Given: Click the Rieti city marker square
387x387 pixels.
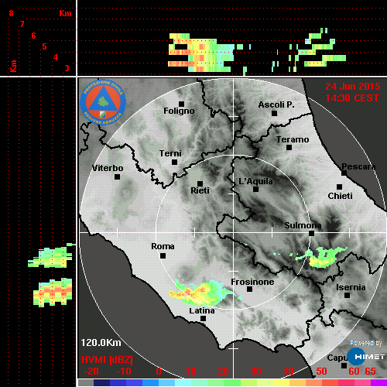Looking at the screenshot, I should click(200, 183).
